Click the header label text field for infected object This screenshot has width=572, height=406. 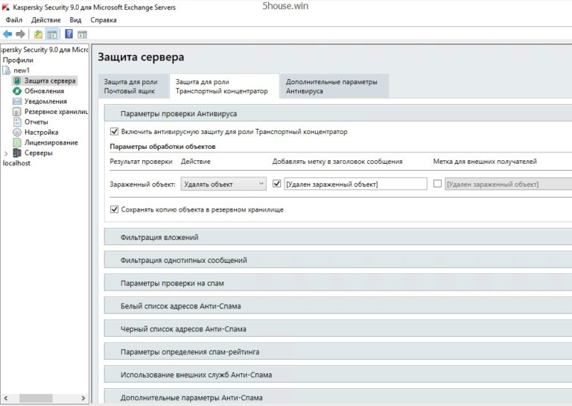click(355, 184)
